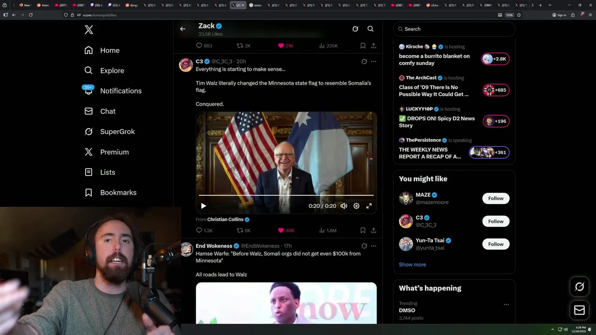Go to Home in sidebar
596x335 pixels.
[x=102, y=50]
